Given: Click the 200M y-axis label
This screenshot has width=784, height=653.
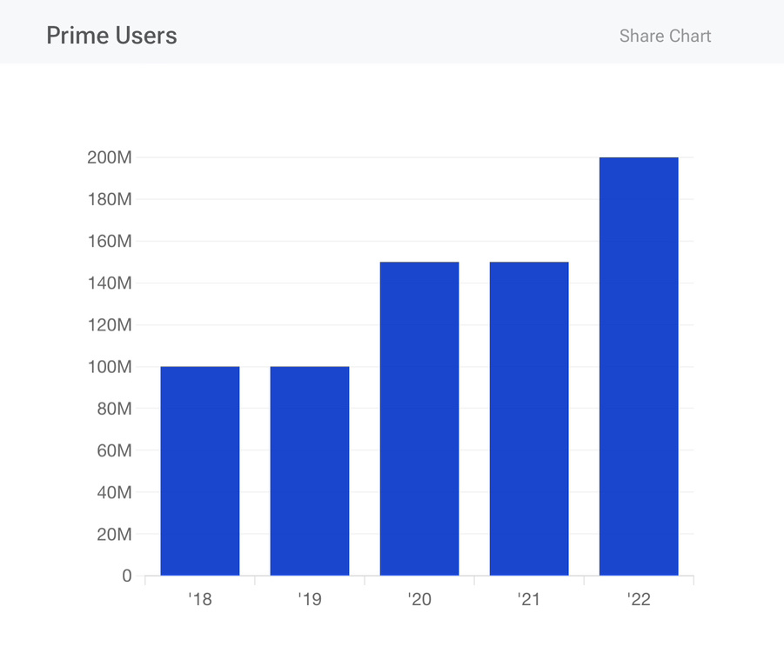Looking at the screenshot, I should pos(110,157).
